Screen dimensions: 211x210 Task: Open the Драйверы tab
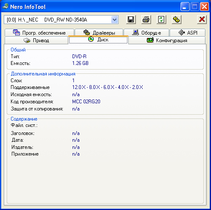click(x=99, y=32)
